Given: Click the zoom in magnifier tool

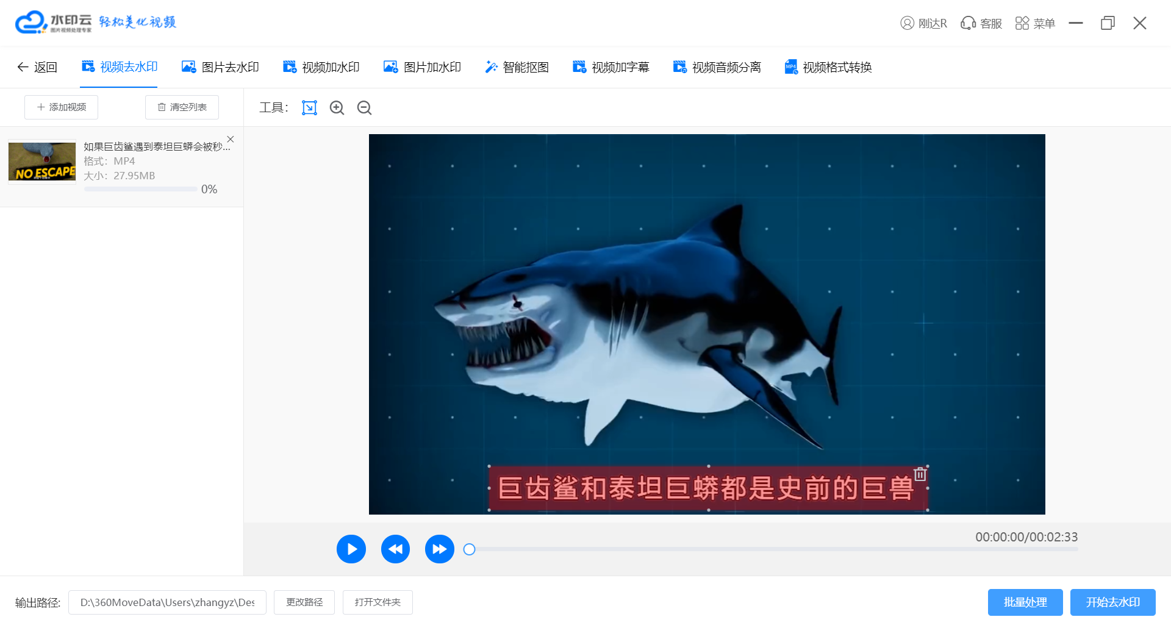Looking at the screenshot, I should (337, 108).
